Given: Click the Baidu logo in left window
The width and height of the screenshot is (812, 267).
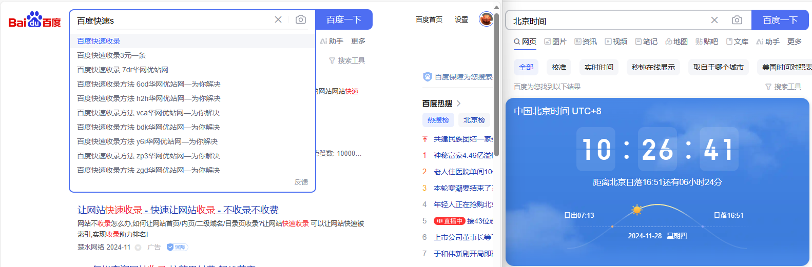Looking at the screenshot, I should (34, 19).
